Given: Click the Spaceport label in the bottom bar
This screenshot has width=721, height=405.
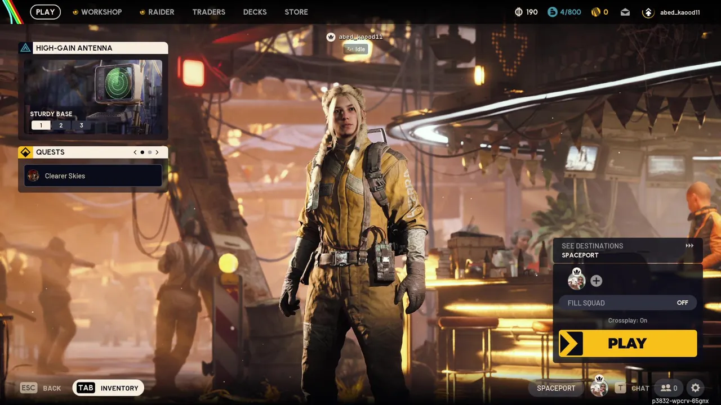Looking at the screenshot, I should 556,388.
